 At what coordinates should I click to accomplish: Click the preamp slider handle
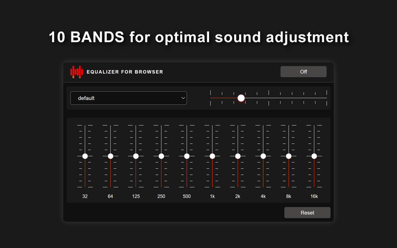point(241,98)
